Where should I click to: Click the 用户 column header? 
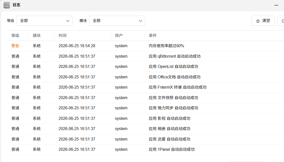pyautogui.click(x=119, y=36)
